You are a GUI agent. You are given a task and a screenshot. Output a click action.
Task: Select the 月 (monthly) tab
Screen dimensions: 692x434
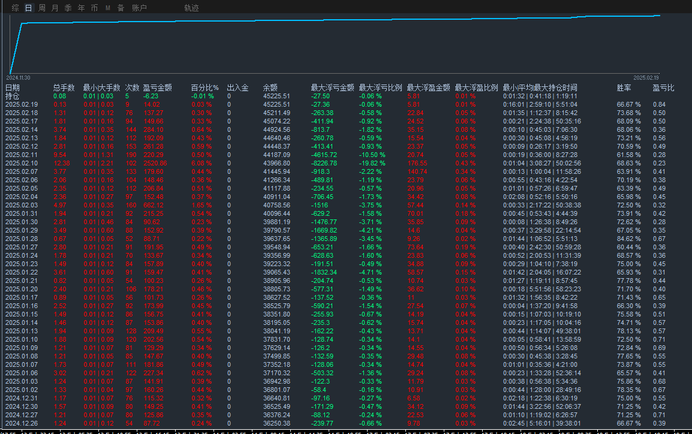coord(55,8)
